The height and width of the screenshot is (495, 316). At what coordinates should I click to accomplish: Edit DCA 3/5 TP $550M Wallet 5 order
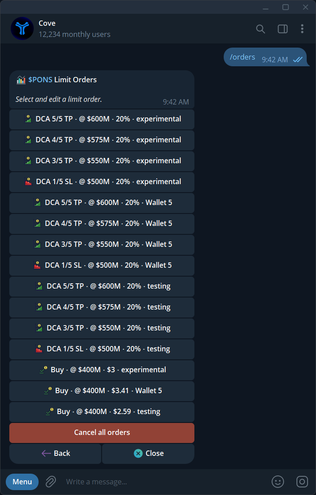[102, 244]
